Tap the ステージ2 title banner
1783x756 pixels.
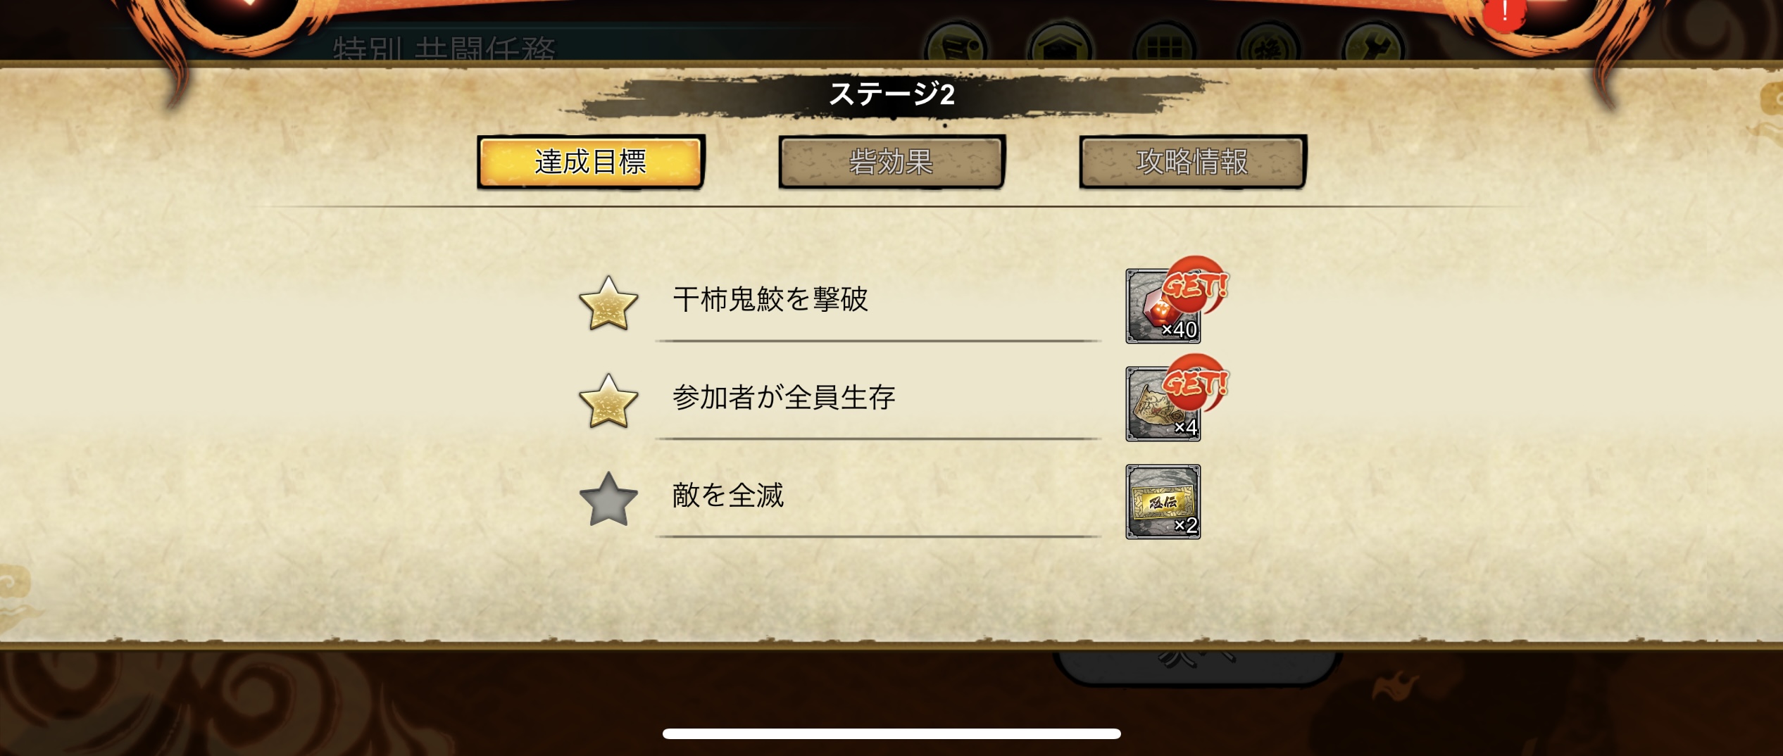pos(891,94)
